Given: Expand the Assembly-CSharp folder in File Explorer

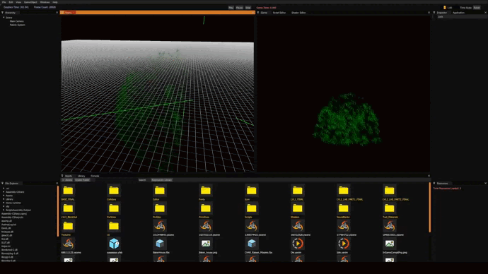Looking at the screenshot, I should click(4, 192).
